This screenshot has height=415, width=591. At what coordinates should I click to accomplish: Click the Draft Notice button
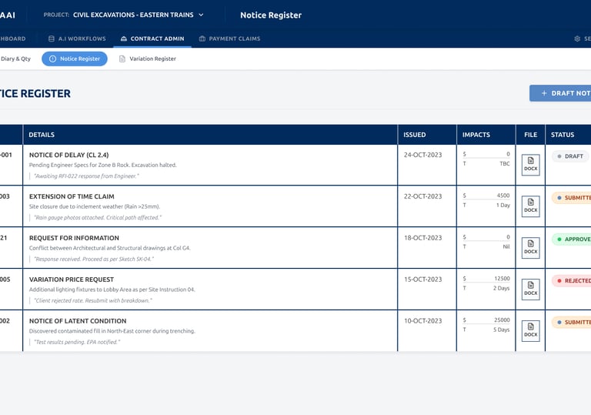pyautogui.click(x=560, y=93)
